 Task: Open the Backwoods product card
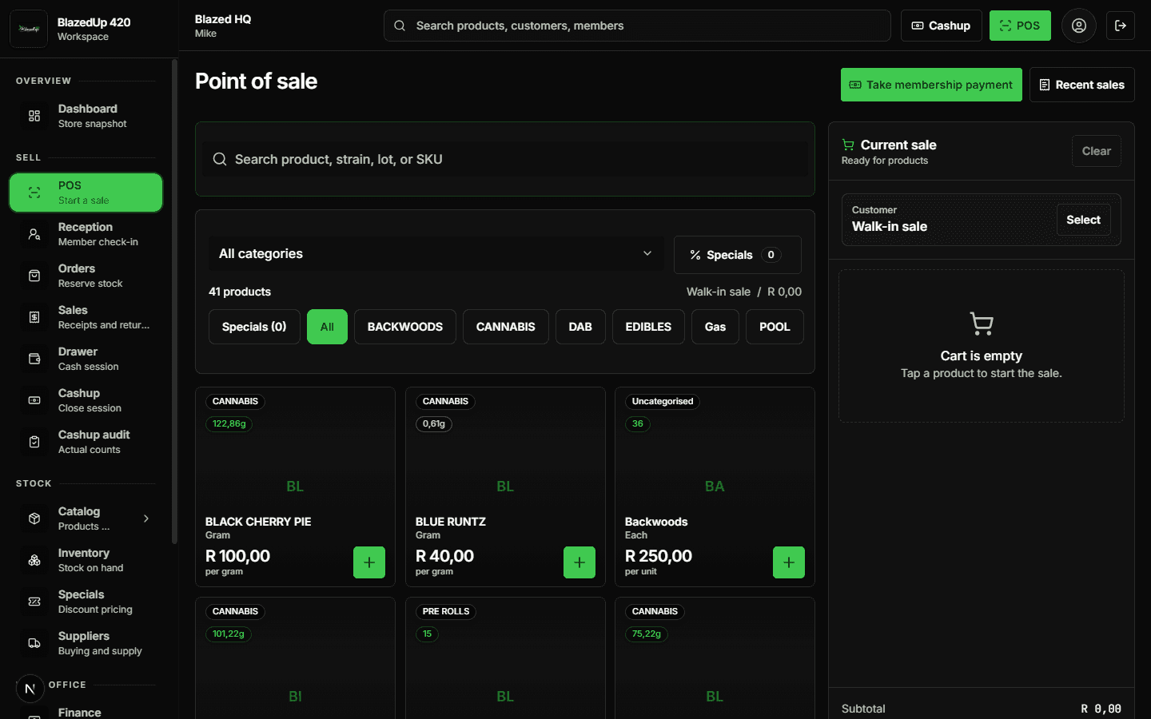715,487
